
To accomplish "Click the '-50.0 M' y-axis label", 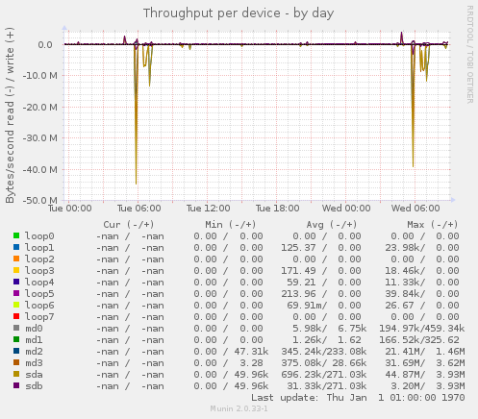I will point(40,200).
